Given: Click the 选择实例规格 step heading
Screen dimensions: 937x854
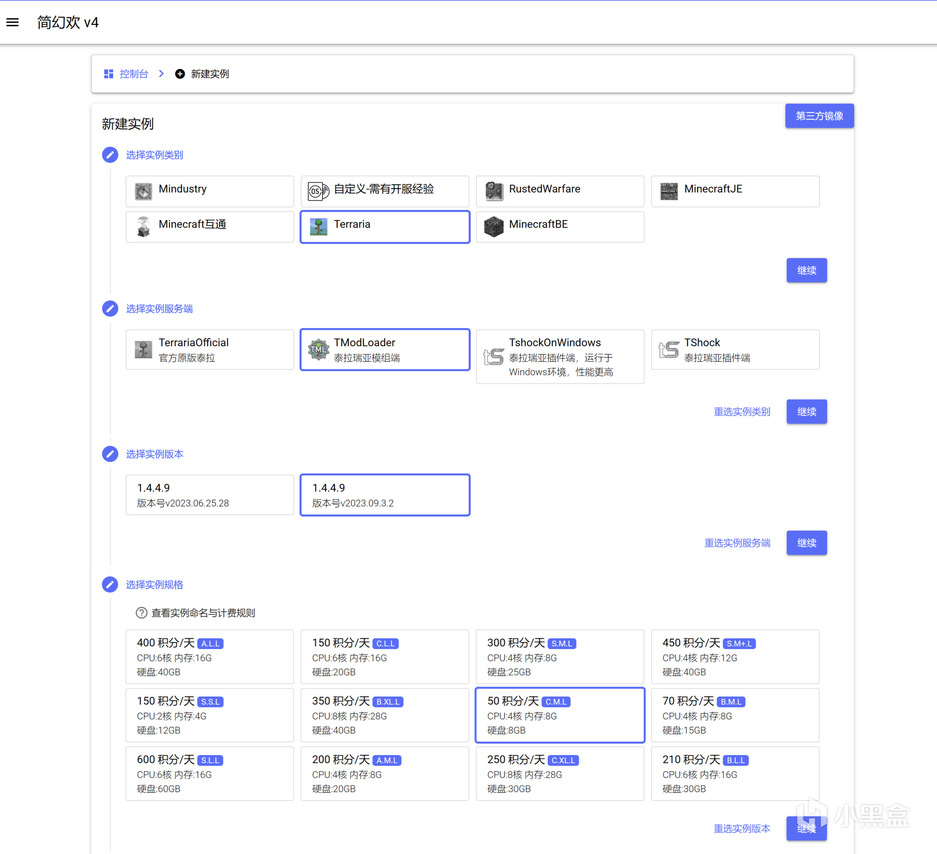Looking at the screenshot, I should coord(154,584).
